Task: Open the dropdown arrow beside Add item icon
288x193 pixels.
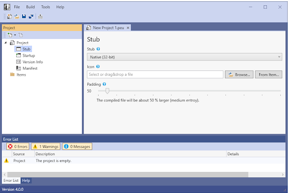Action: click(x=15, y=35)
